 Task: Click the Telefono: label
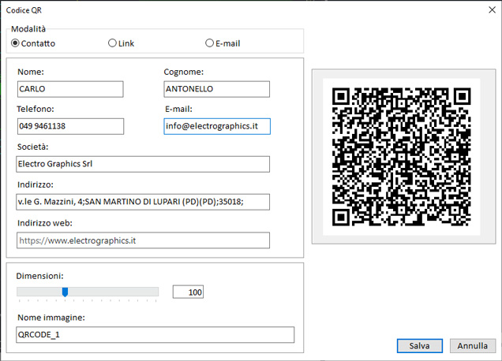36,109
